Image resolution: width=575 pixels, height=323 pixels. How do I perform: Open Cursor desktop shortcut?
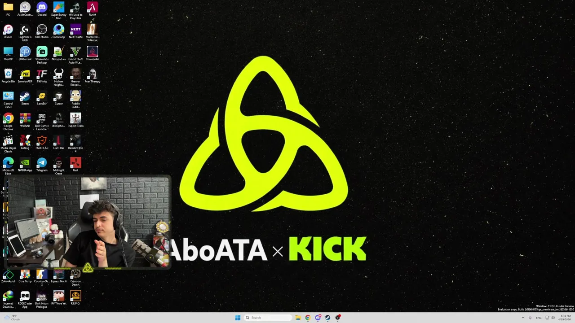58,98
